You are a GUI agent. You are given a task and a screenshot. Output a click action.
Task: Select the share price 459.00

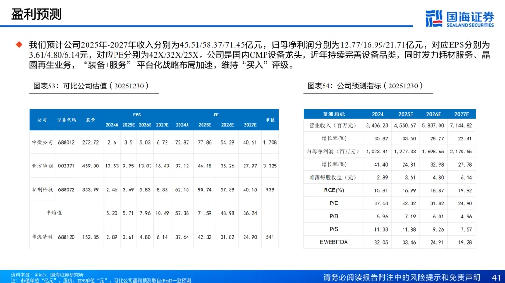pyautogui.click(x=91, y=166)
